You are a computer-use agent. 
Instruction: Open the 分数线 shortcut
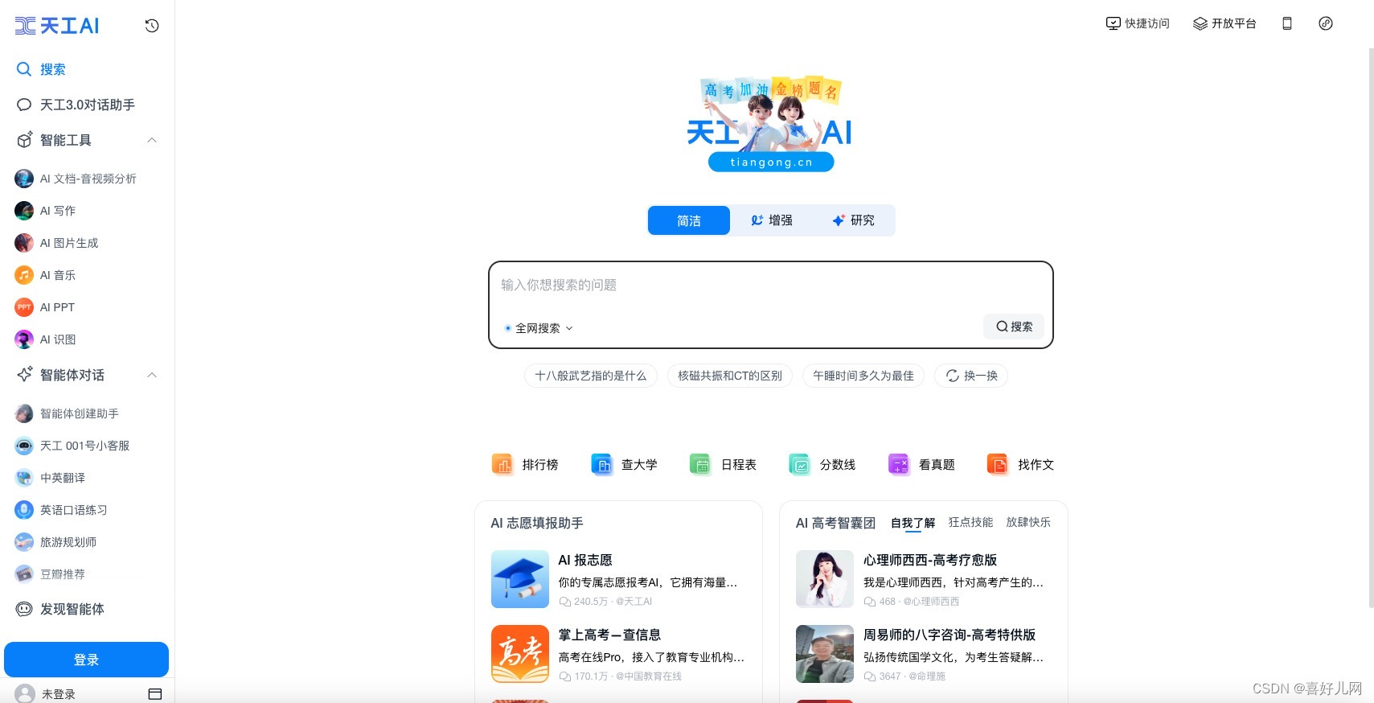[822, 464]
